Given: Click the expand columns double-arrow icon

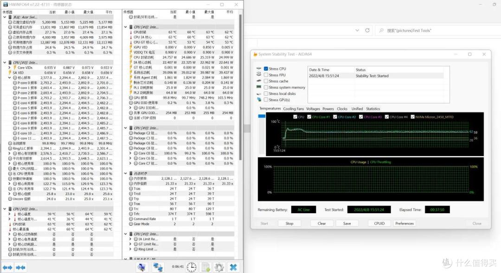Looking at the screenshot, I should coord(8,267).
